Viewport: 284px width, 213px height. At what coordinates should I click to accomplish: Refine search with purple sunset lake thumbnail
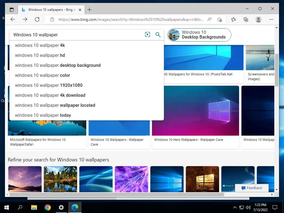click(25, 179)
